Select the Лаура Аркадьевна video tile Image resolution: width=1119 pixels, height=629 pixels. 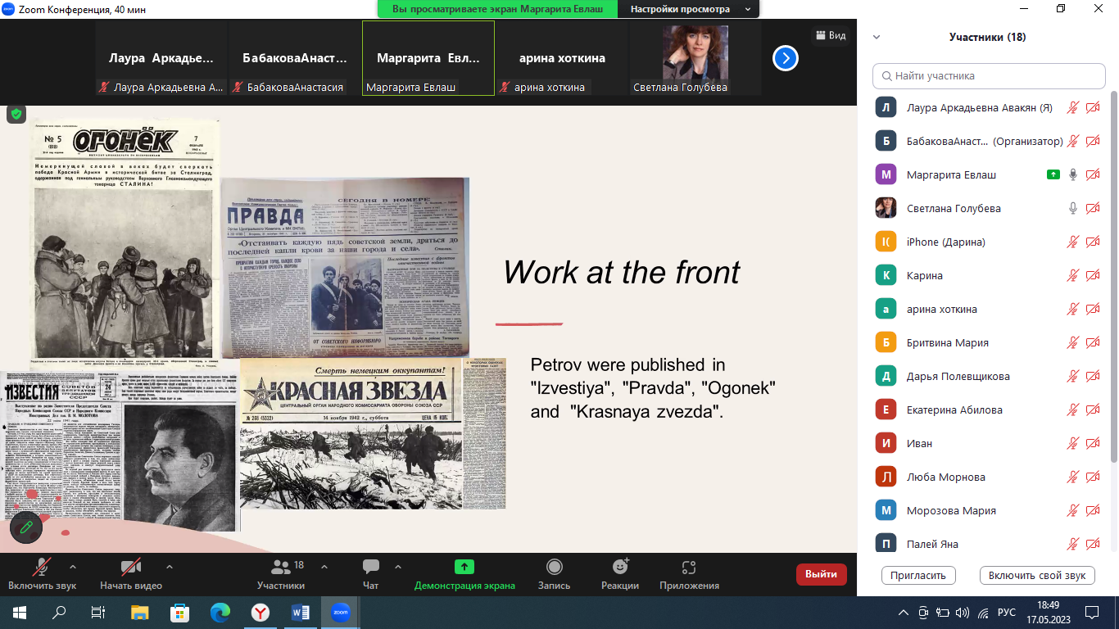[x=161, y=58]
